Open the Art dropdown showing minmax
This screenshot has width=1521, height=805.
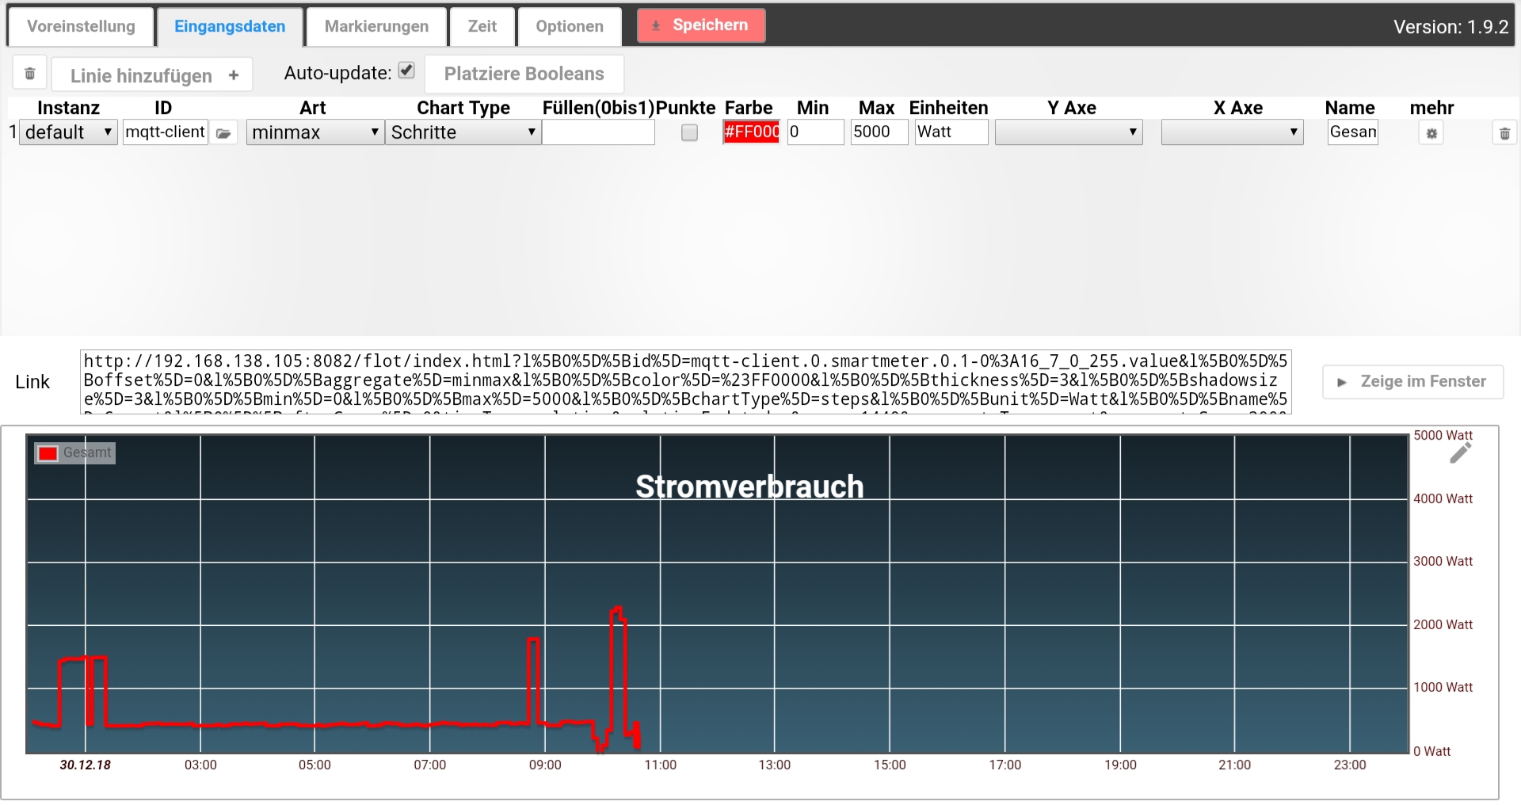tap(315, 132)
